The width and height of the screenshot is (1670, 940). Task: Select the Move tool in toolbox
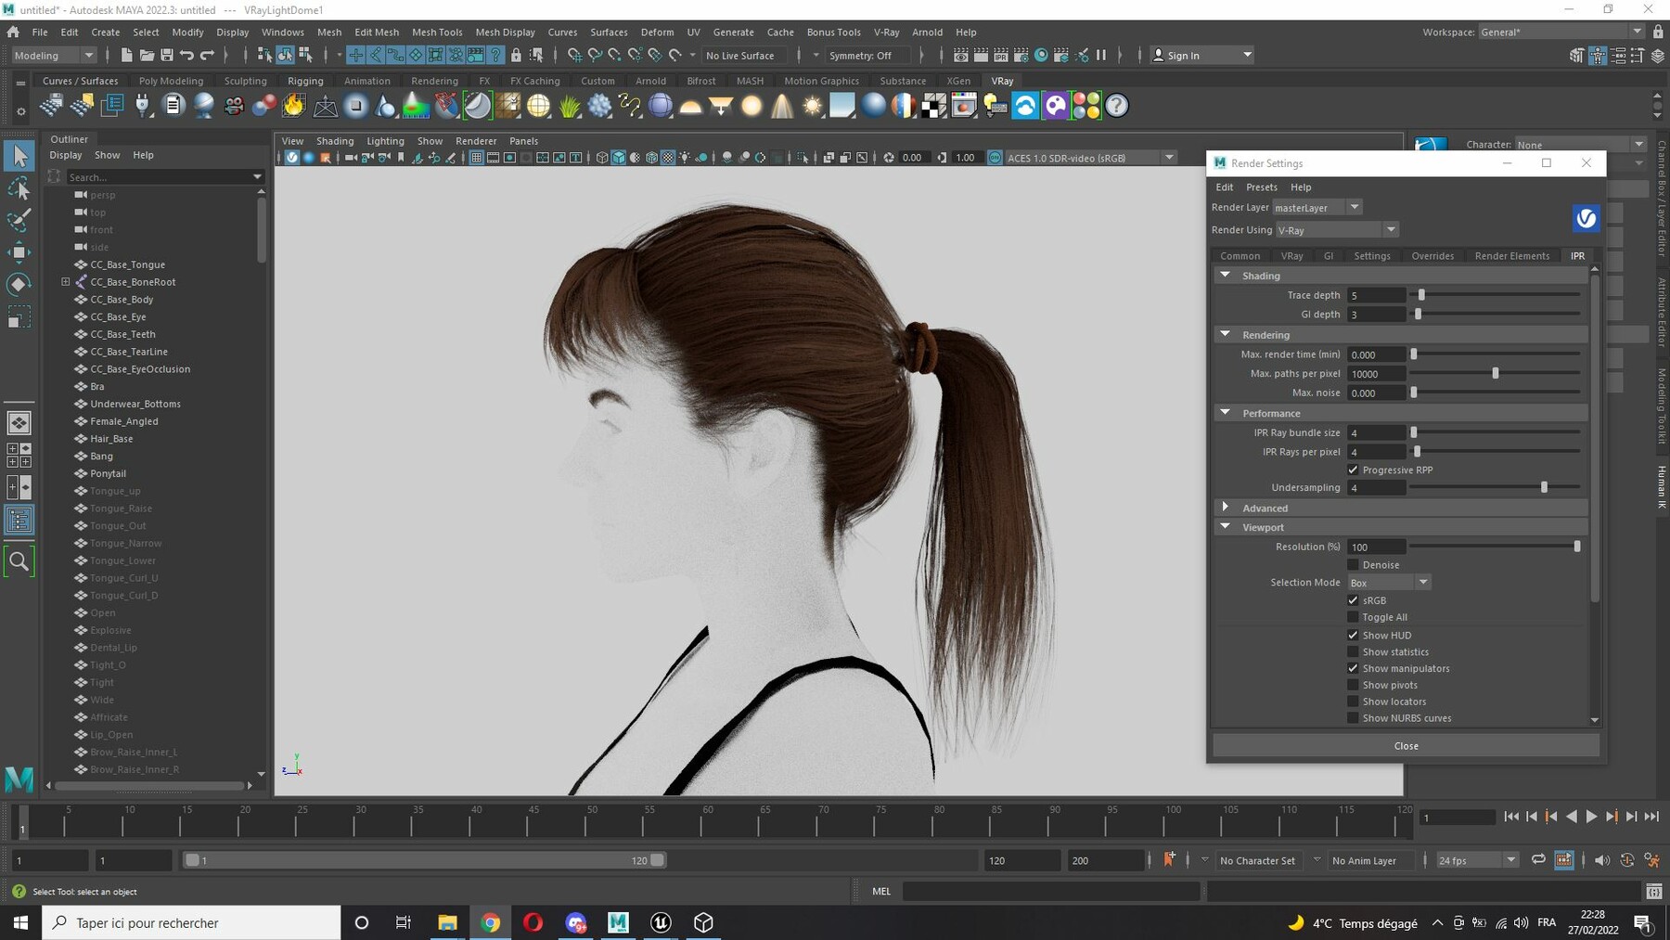click(19, 252)
